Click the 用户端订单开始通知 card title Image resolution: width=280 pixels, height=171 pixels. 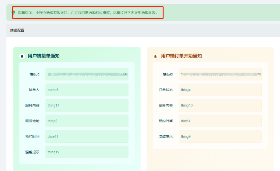[x=181, y=56]
